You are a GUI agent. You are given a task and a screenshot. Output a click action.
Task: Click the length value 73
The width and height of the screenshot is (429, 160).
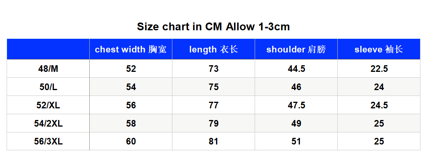[214, 69]
